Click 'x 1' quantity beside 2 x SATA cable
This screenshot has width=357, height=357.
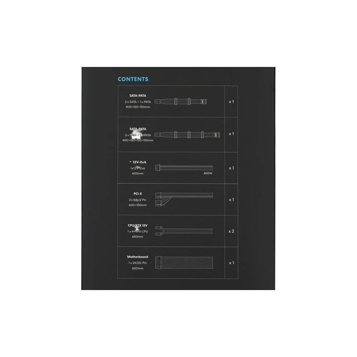[231, 102]
